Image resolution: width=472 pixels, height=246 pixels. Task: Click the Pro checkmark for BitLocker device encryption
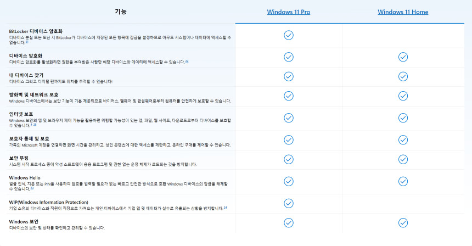(289, 35)
